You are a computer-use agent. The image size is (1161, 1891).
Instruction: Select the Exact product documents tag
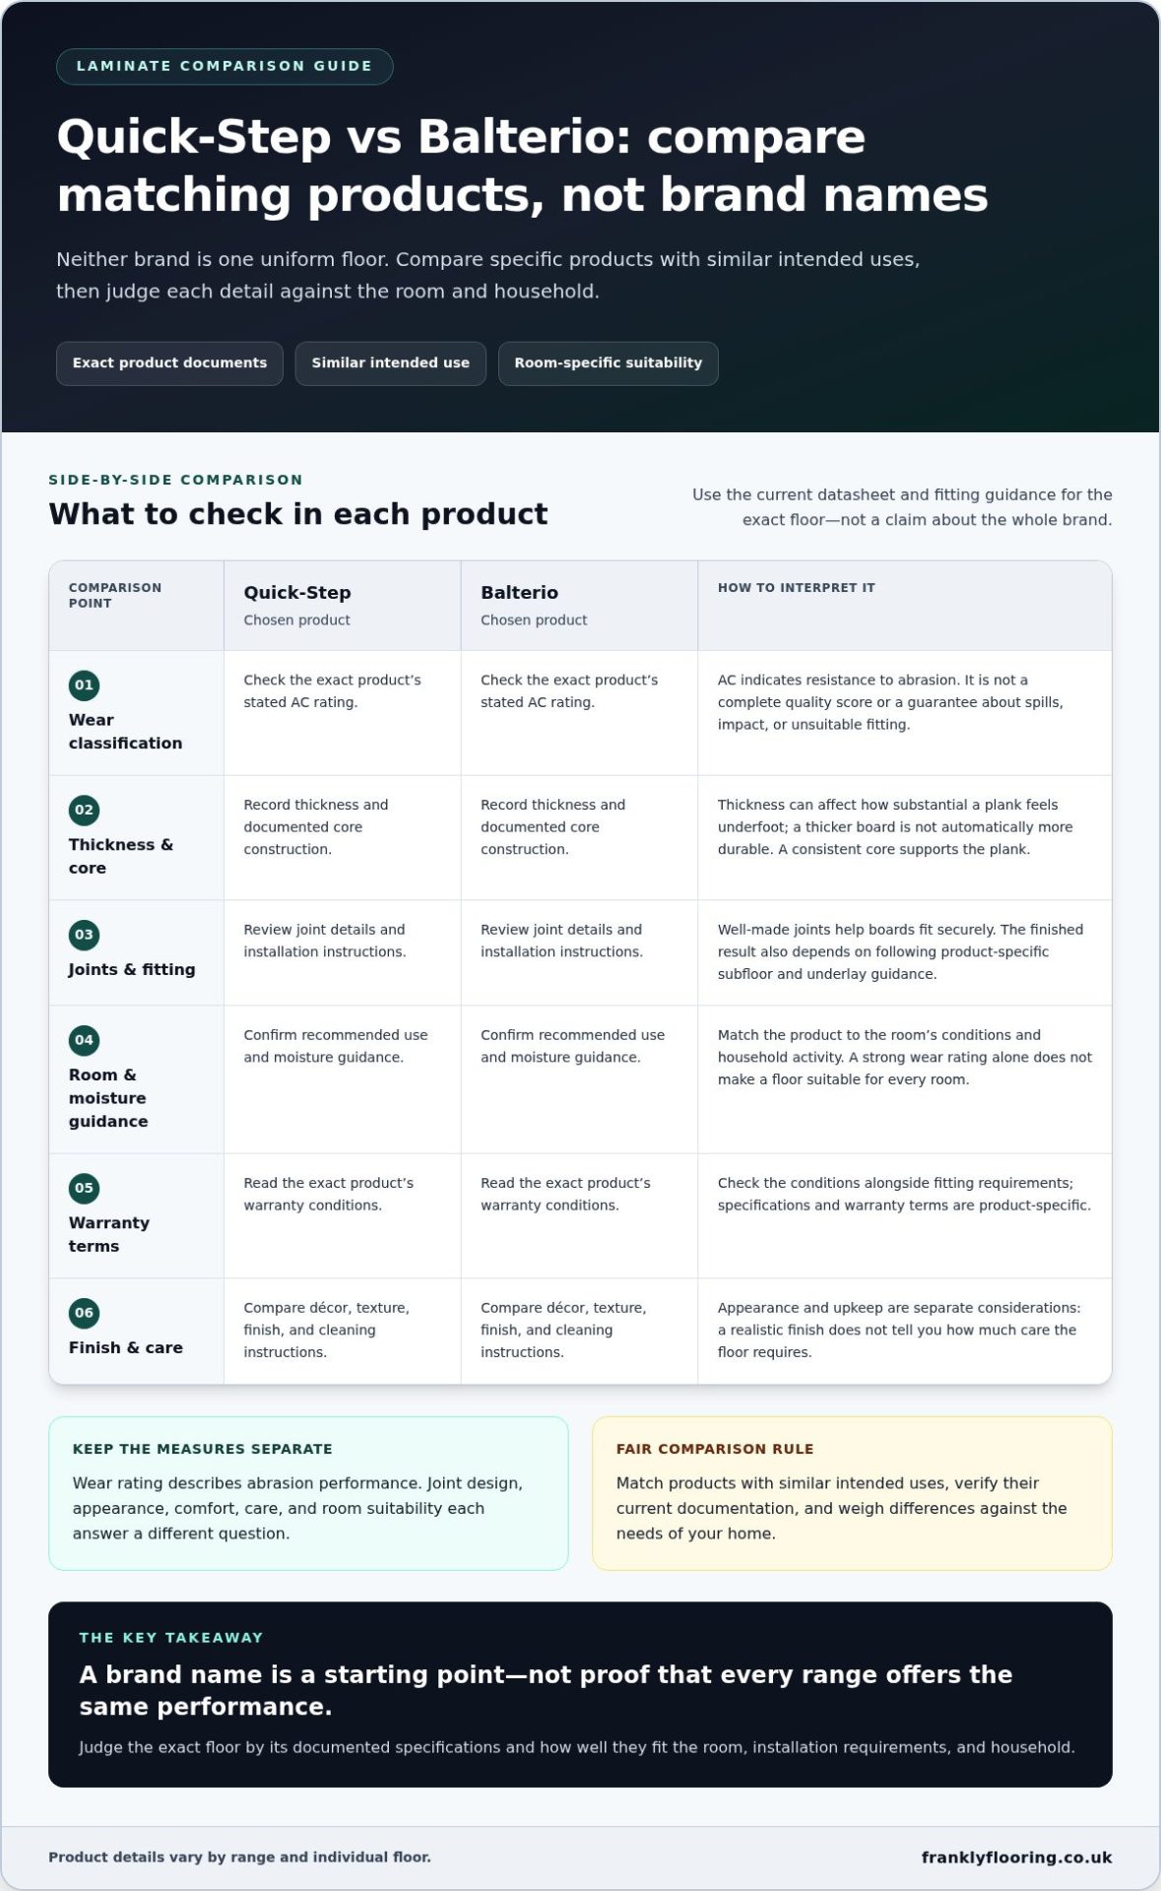[169, 363]
